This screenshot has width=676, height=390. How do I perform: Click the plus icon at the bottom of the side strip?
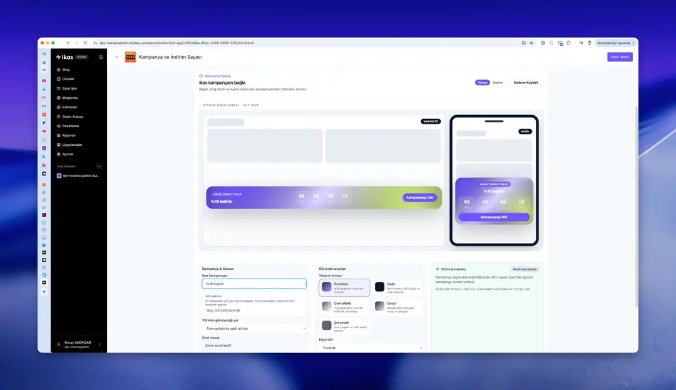[44, 292]
